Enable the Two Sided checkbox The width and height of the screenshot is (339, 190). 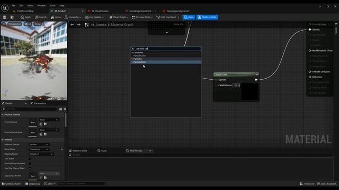pos(30,159)
